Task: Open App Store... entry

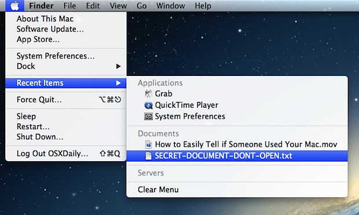Action: tap(66, 39)
